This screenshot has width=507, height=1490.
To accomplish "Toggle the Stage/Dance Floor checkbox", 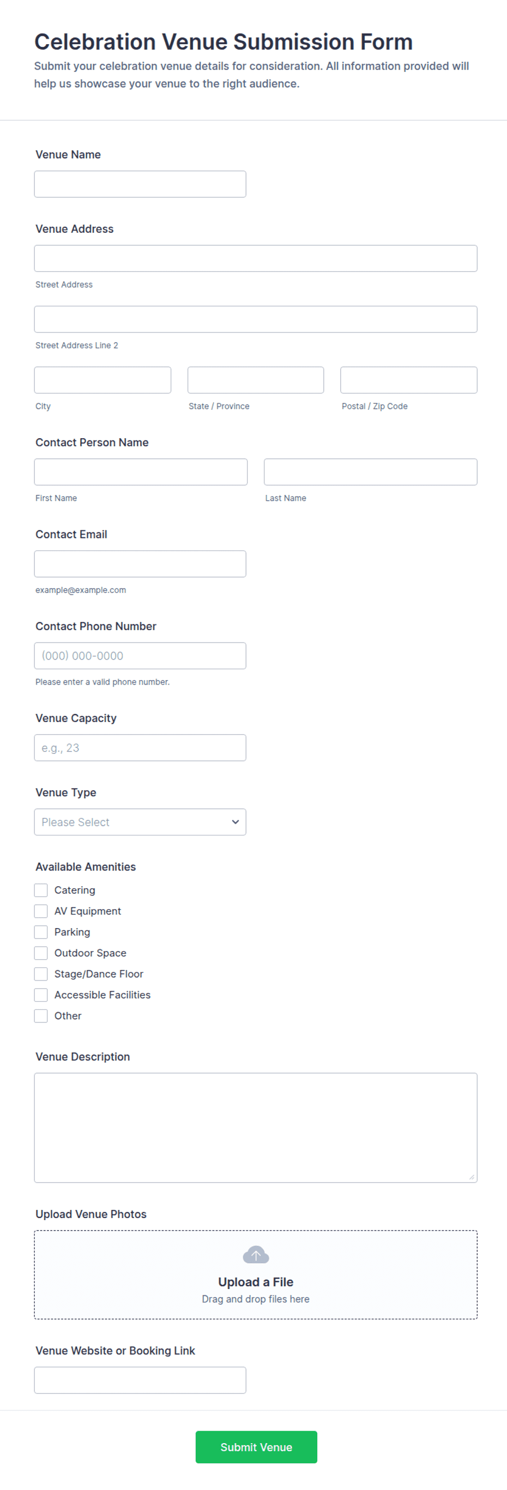I will tap(40, 974).
